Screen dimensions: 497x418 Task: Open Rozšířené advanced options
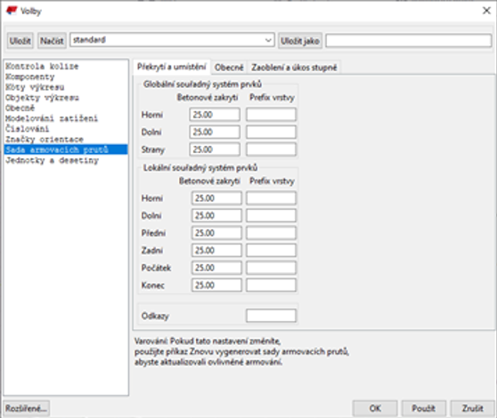point(27,408)
